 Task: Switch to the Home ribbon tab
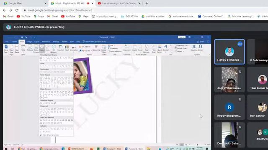(x=15, y=42)
